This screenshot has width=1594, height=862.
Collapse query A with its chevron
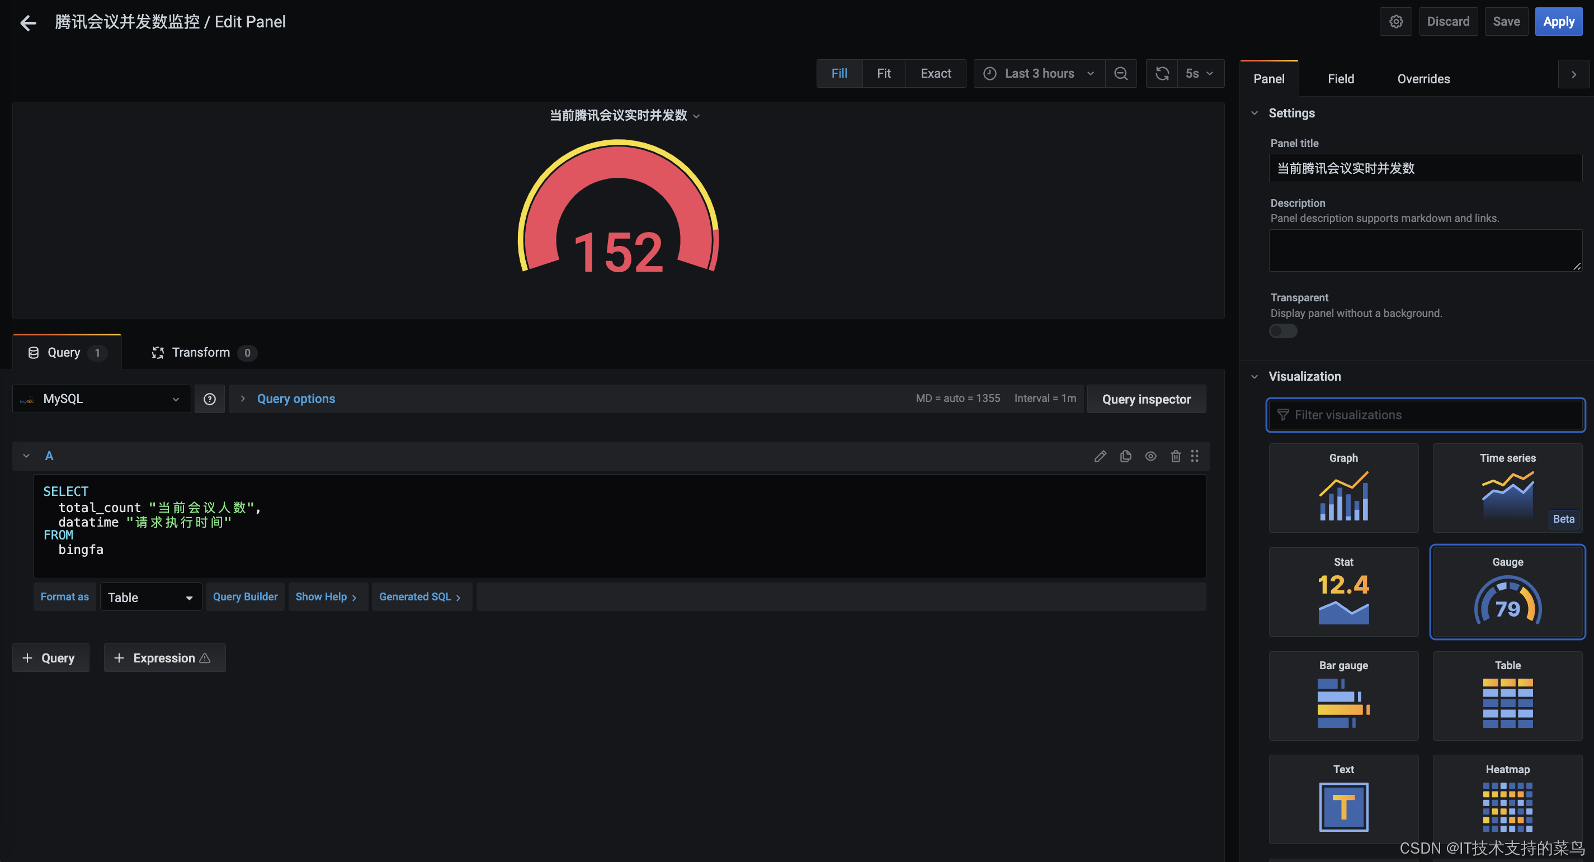(x=26, y=456)
